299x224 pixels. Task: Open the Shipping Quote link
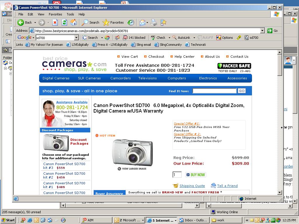(192, 186)
